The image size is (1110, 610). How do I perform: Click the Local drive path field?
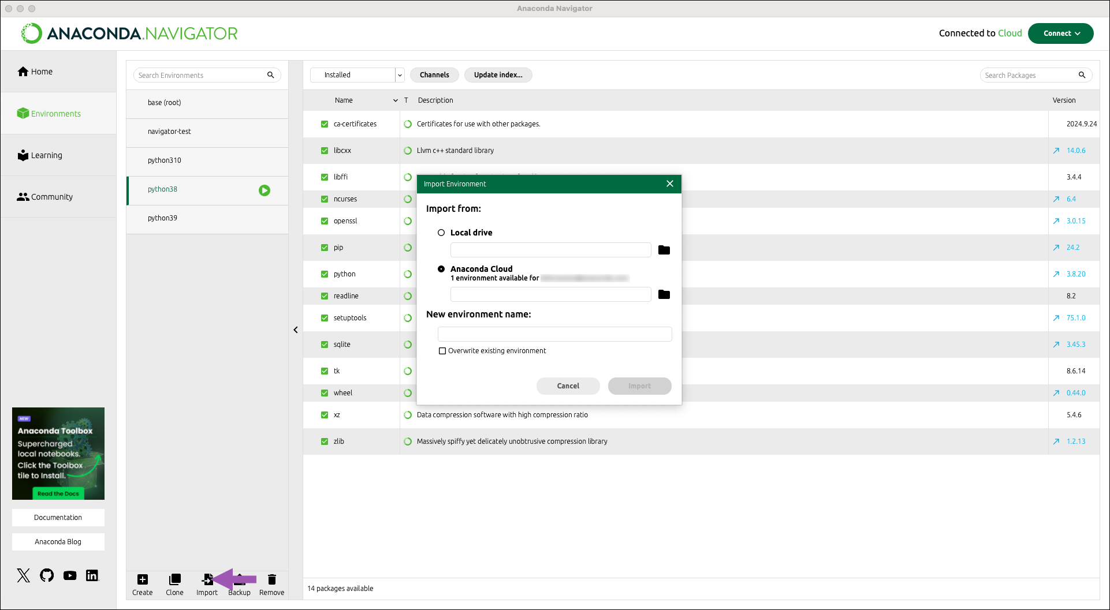[551, 250]
